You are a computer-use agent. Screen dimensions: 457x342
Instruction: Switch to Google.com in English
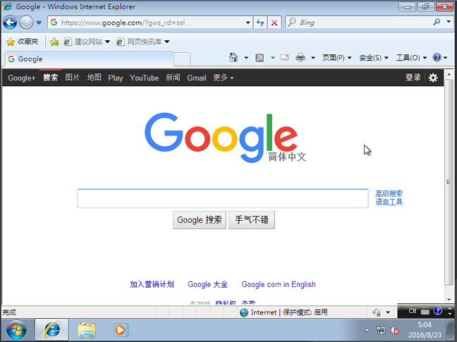(279, 284)
